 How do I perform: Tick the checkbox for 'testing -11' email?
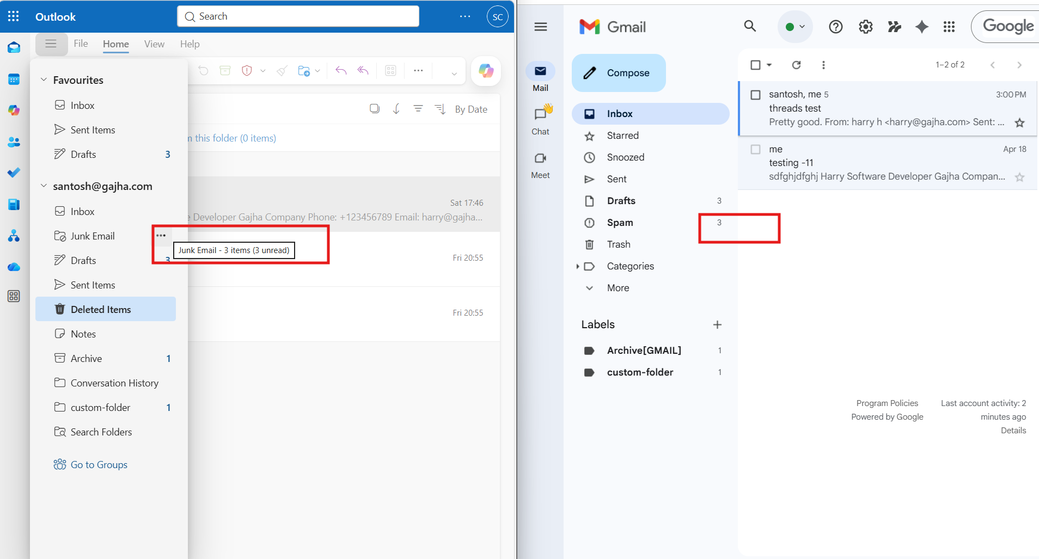pyautogui.click(x=755, y=149)
